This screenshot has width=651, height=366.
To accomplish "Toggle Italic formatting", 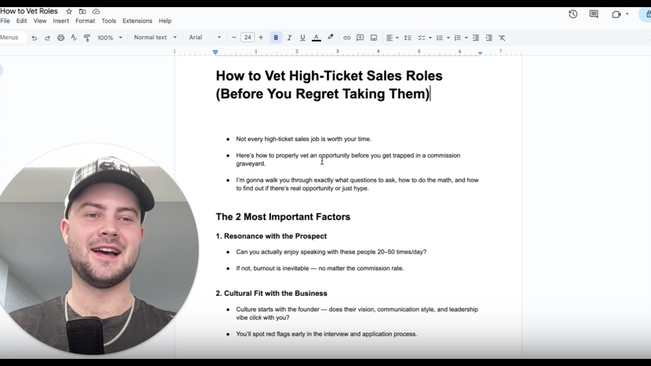I will click(289, 38).
